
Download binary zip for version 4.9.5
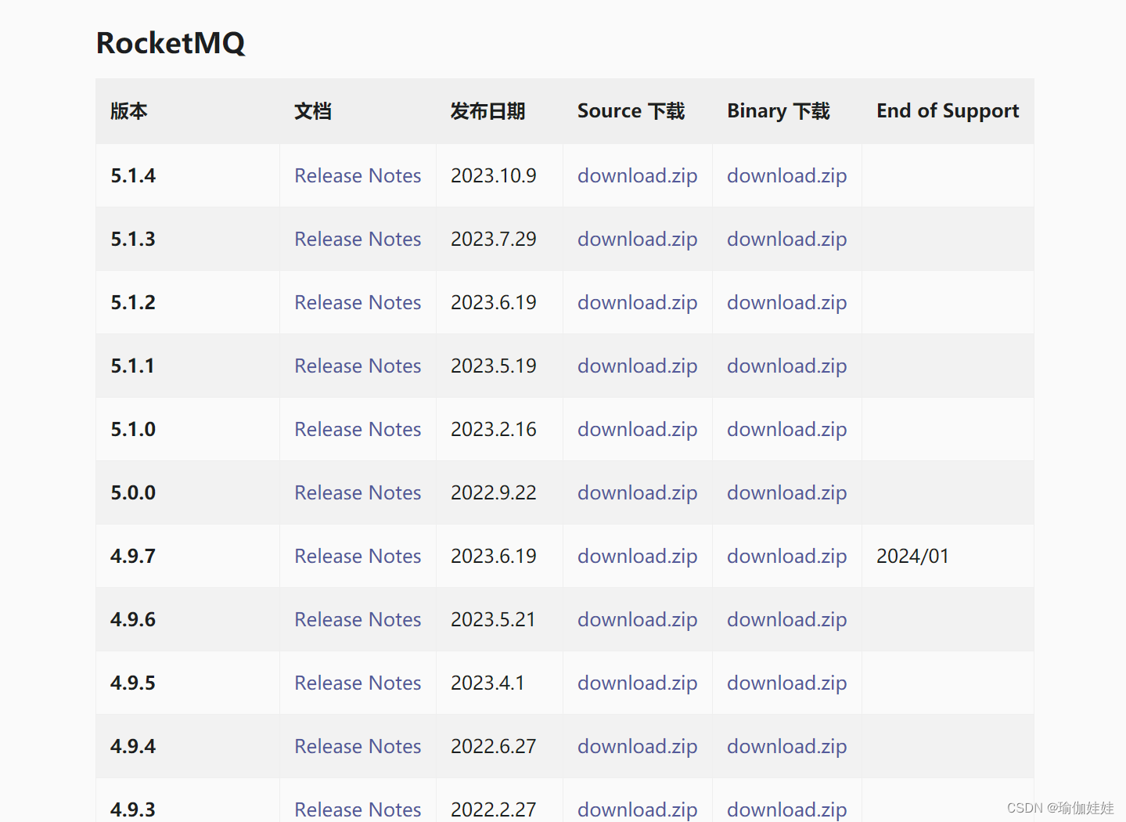(x=786, y=683)
